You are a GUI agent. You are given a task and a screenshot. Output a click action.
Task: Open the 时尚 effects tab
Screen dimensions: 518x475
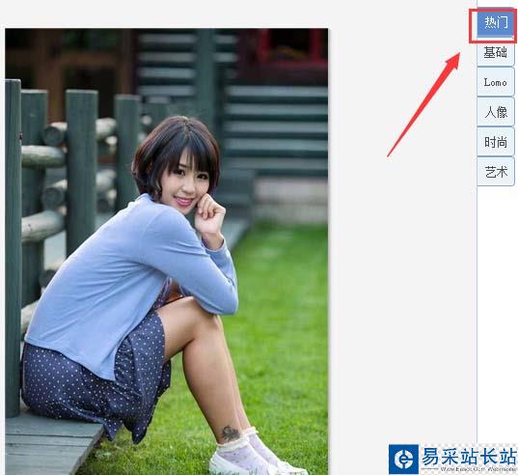click(496, 142)
